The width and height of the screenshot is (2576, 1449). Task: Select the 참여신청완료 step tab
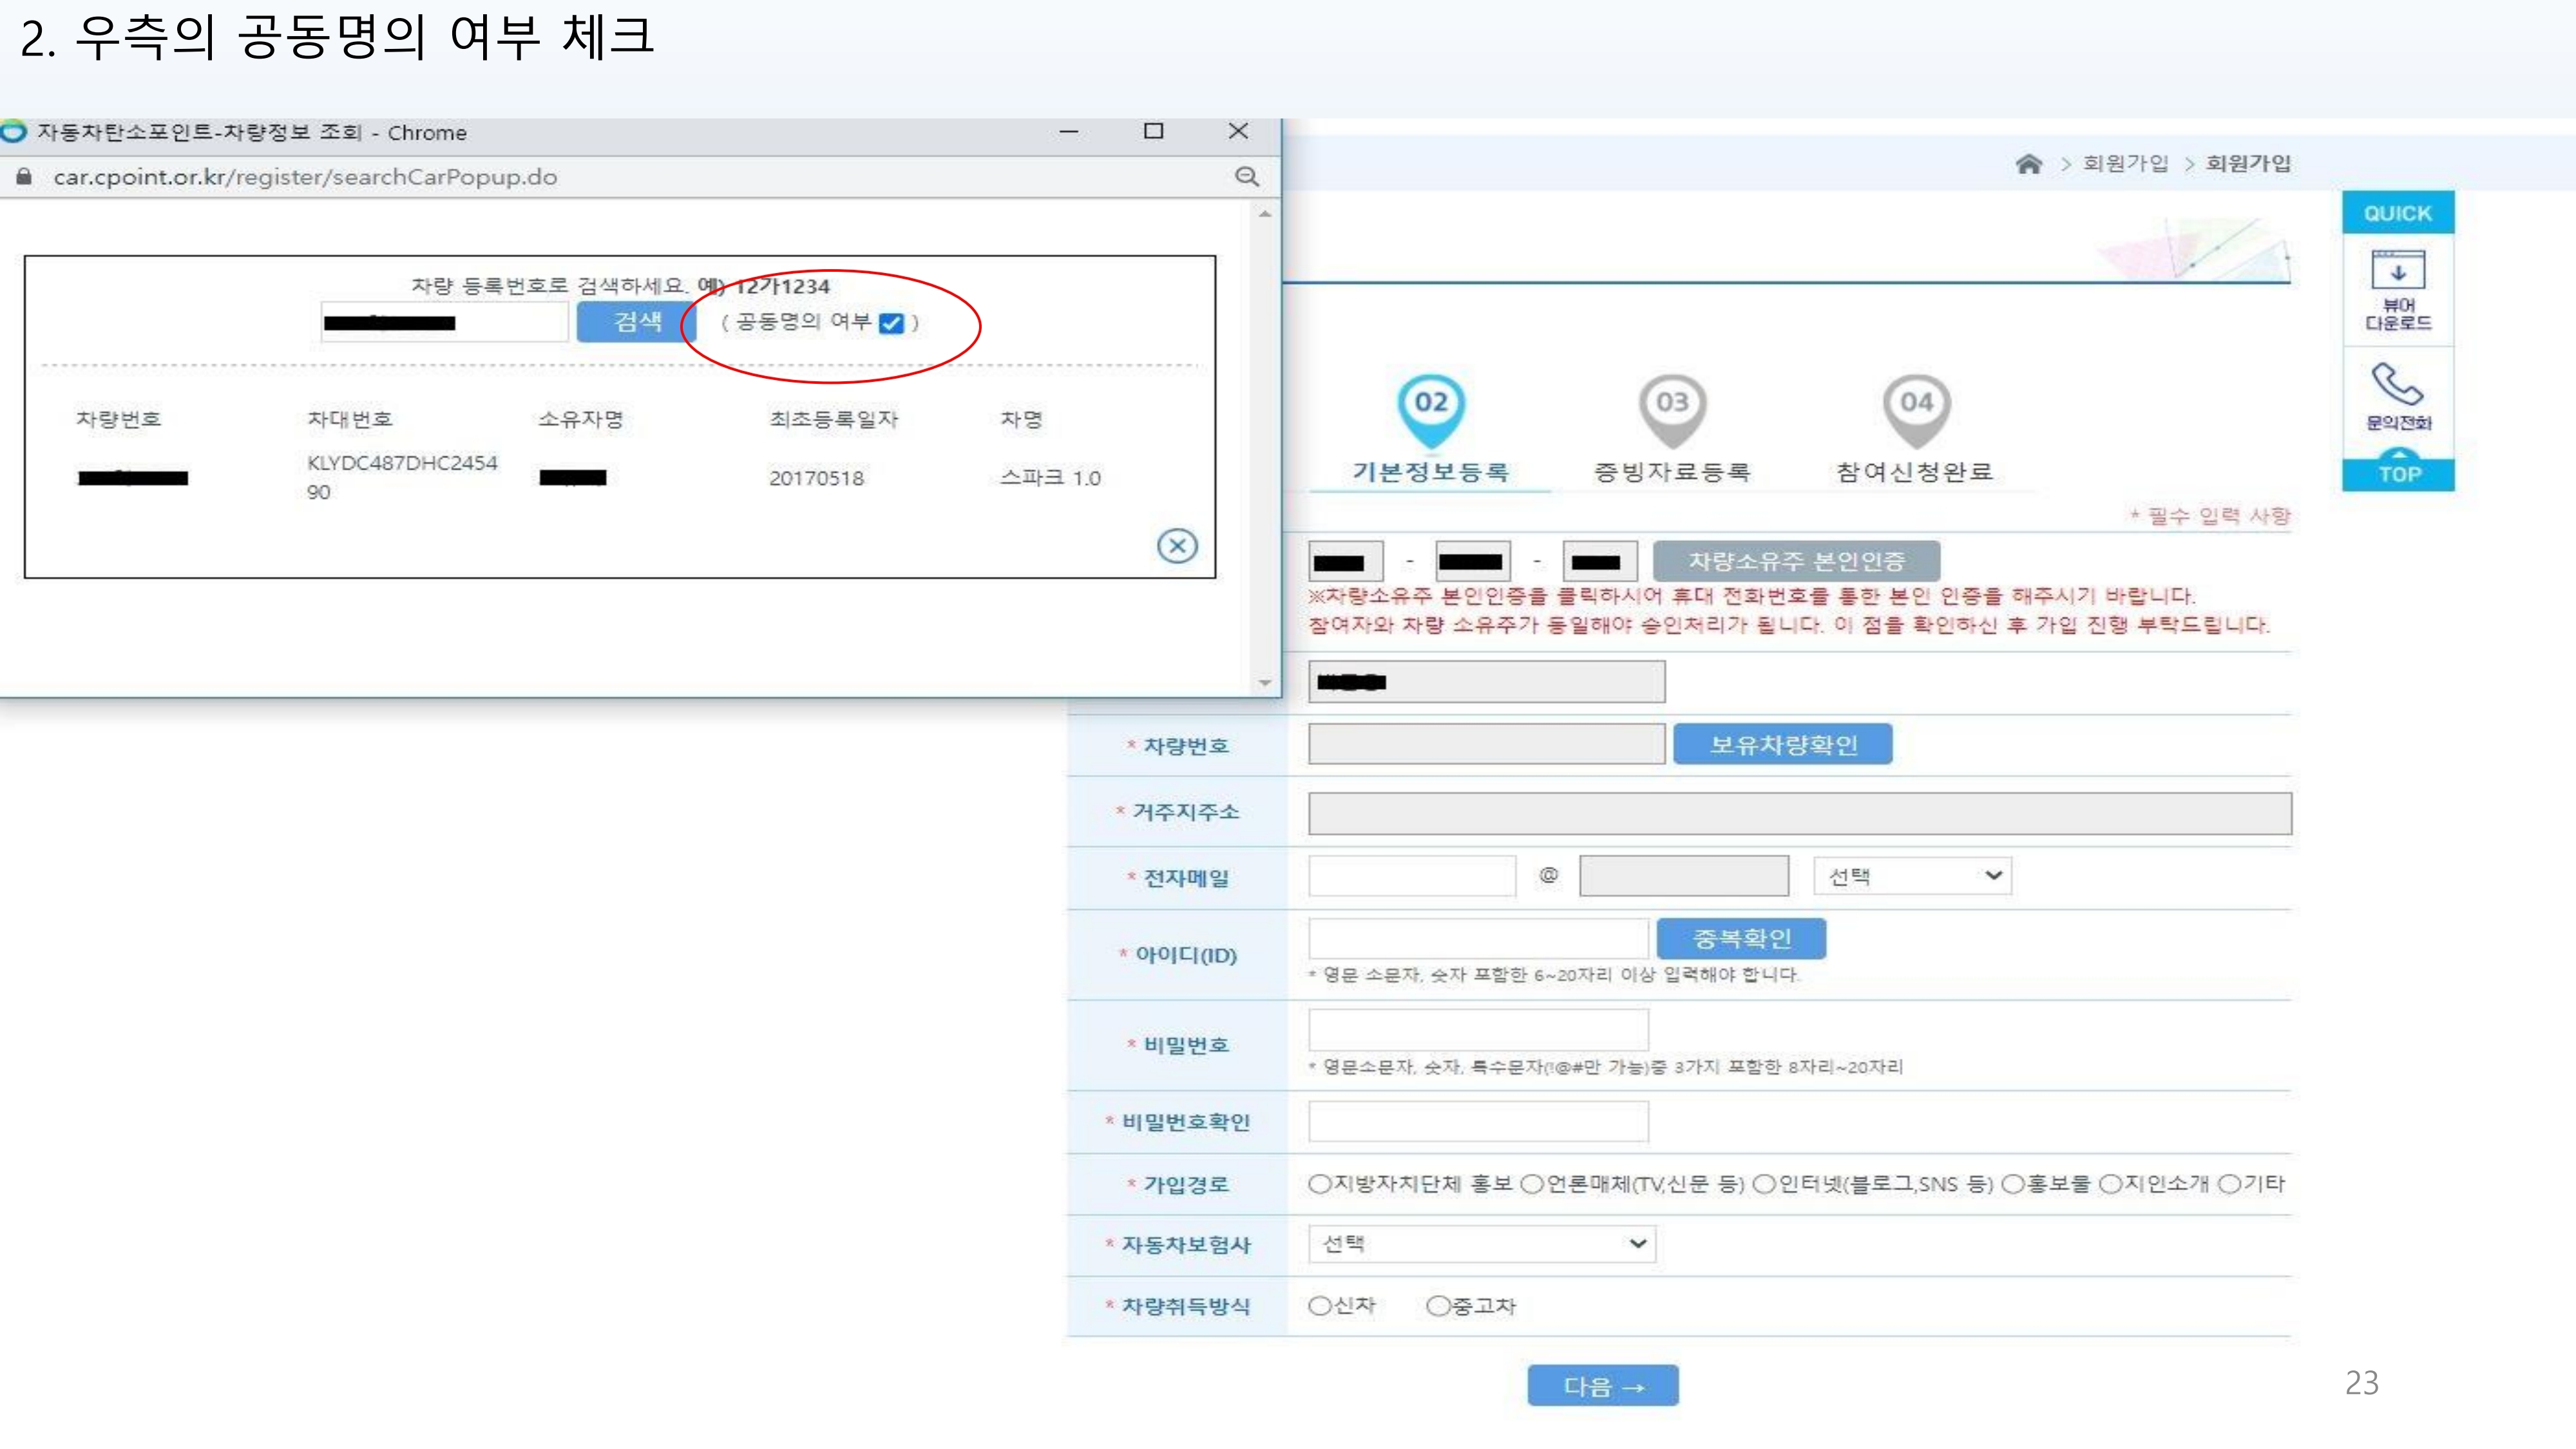pos(1914,471)
